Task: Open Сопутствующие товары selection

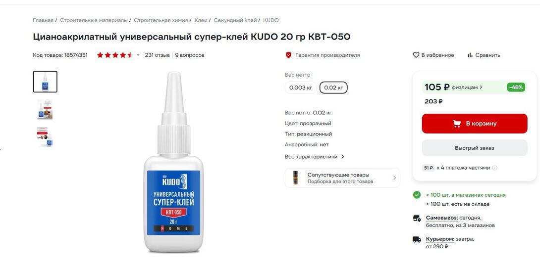Action: point(342,178)
